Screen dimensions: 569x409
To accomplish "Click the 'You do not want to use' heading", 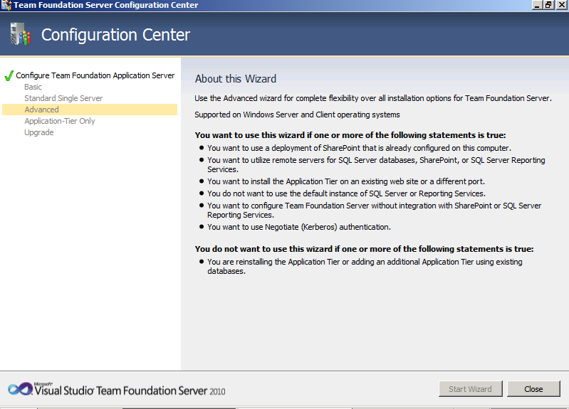I will (364, 249).
